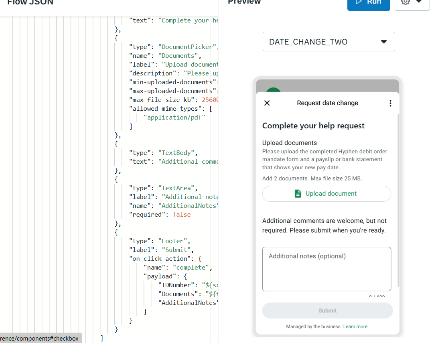
Task: Click the components#checkbox status bar URL
Action: click(x=40, y=338)
